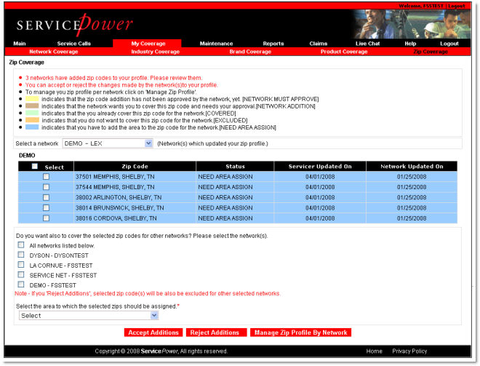Enable the LA CORNUE - FSSTEST checkbox
The width and height of the screenshot is (480, 366).
click(21, 264)
